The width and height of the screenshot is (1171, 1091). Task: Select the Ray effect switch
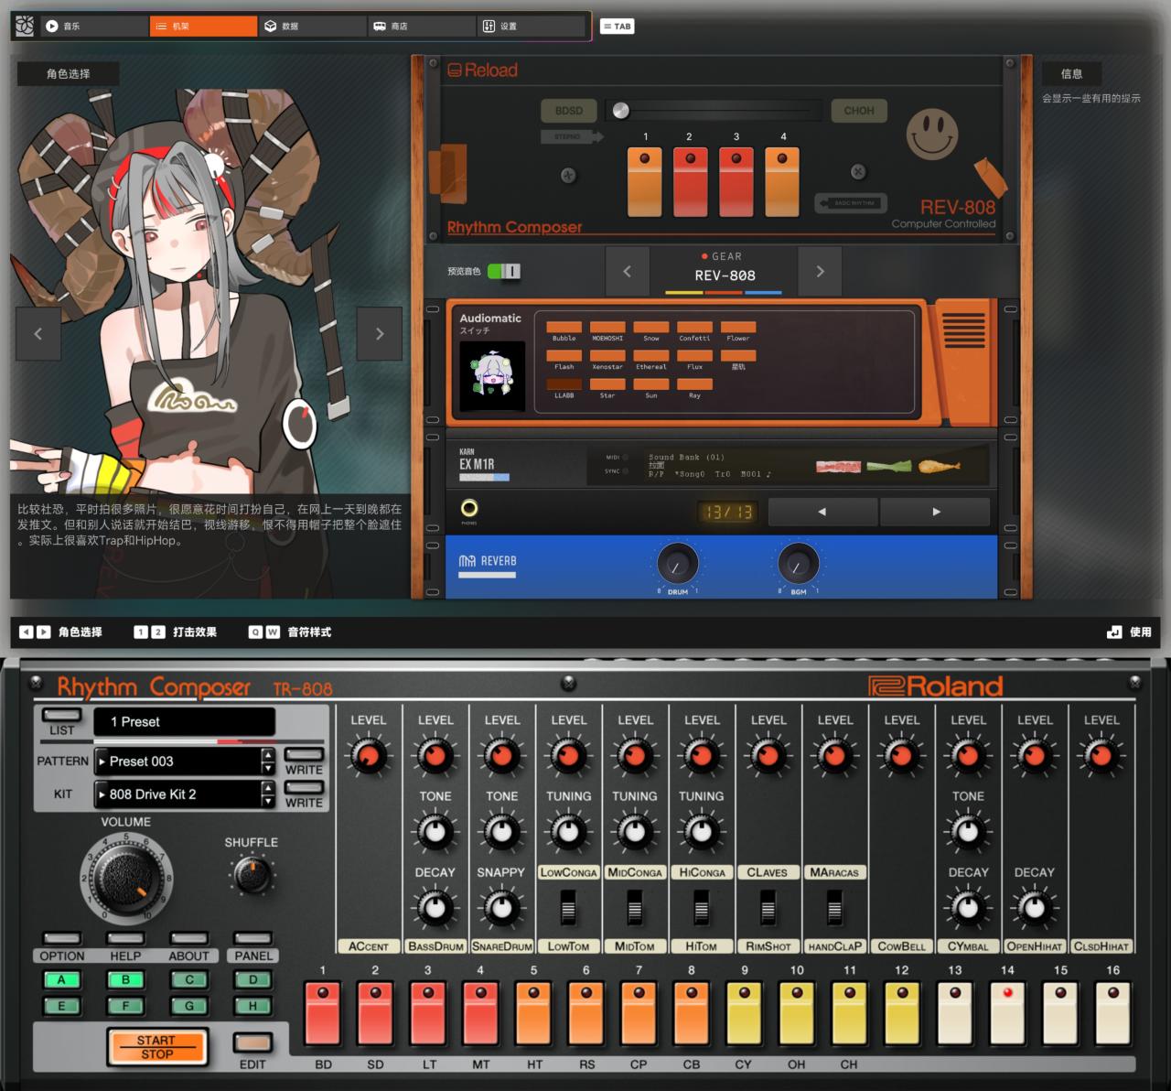coord(694,384)
